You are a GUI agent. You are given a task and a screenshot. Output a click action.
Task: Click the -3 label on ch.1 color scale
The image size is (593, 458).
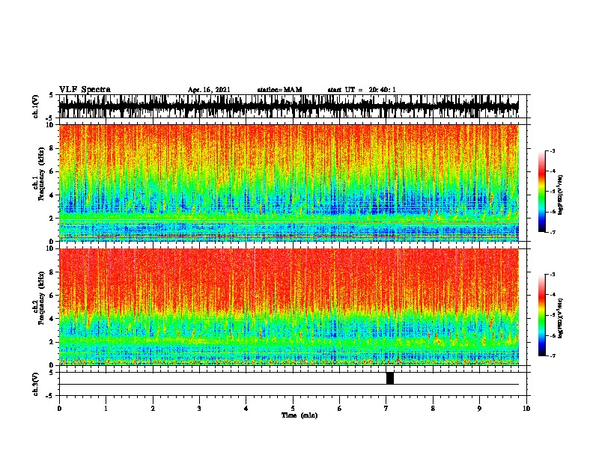[553, 150]
